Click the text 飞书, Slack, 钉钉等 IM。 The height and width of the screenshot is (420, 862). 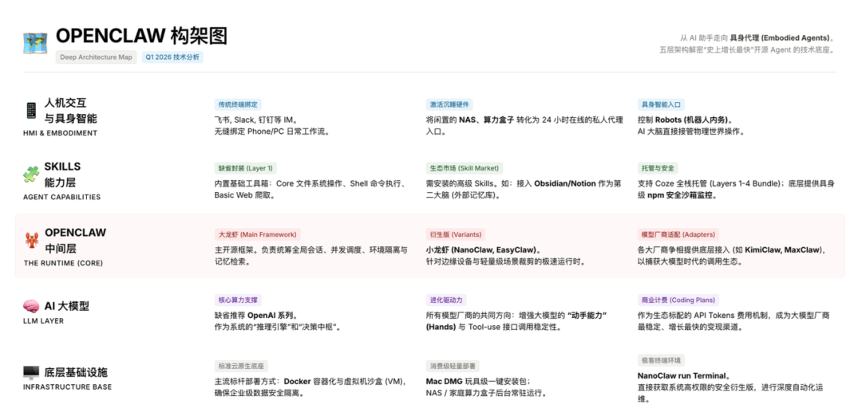point(255,120)
